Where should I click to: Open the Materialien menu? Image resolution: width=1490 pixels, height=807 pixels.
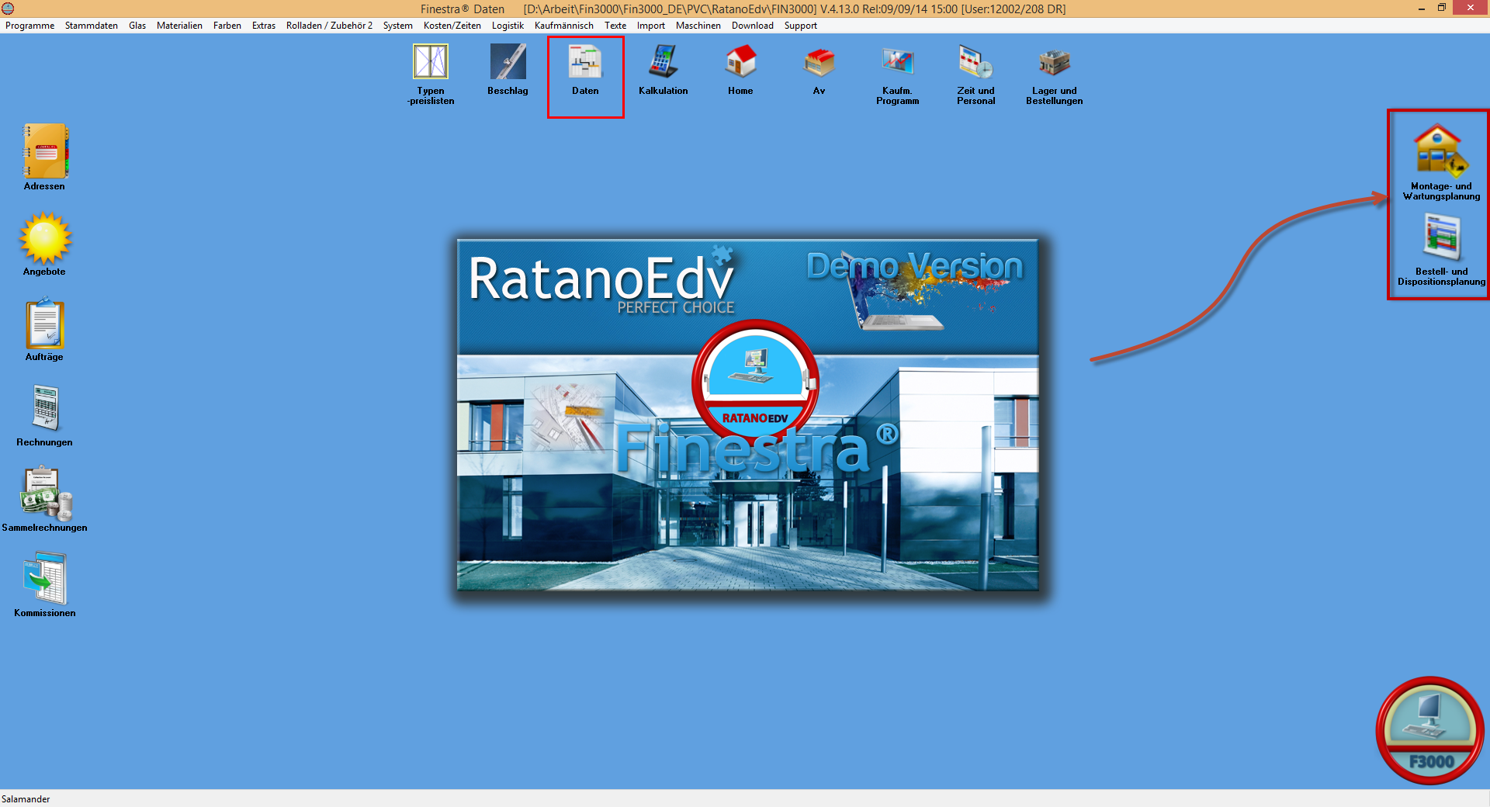coord(179,26)
